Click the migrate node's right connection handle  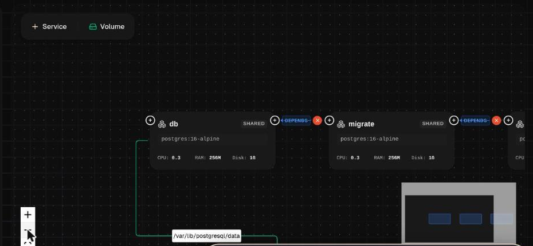[454, 120]
